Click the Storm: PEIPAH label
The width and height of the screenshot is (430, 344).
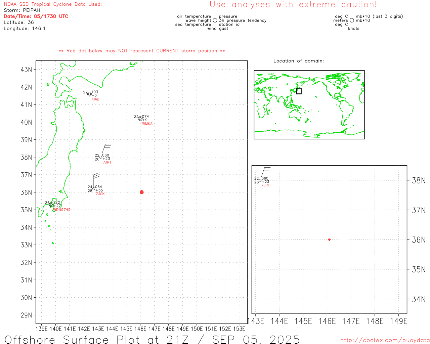pos(22,10)
